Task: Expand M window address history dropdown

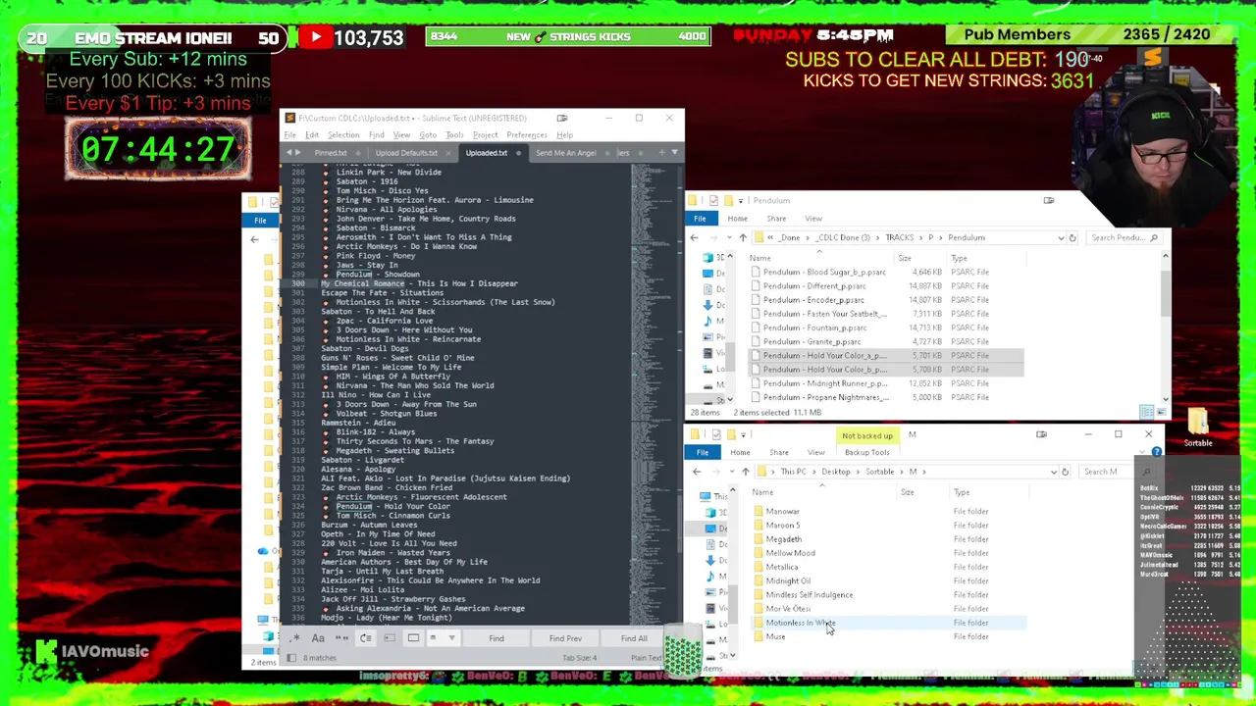Action: pos(1053,472)
